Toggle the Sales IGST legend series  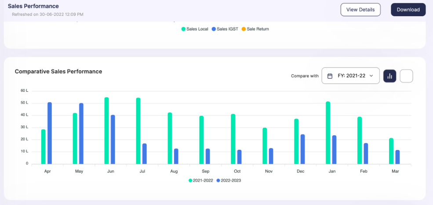(225, 29)
